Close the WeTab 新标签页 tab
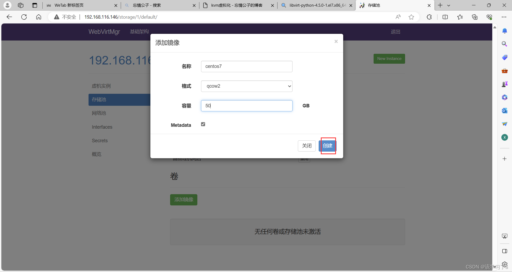 click(116, 5)
